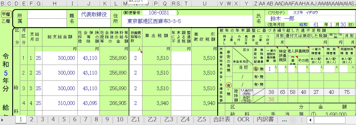Screen dimensions: 356x125
Task: Select the 代表取締役 job title cell
Action: point(94,14)
